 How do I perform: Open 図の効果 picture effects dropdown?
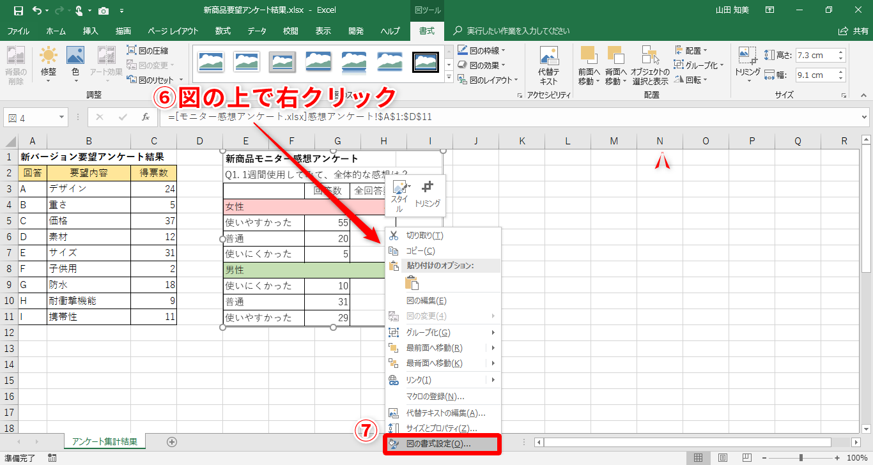tap(482, 65)
